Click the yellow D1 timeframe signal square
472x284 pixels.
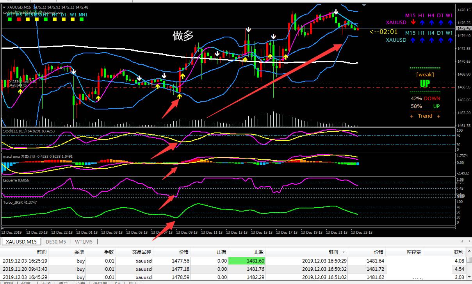click(x=63, y=19)
